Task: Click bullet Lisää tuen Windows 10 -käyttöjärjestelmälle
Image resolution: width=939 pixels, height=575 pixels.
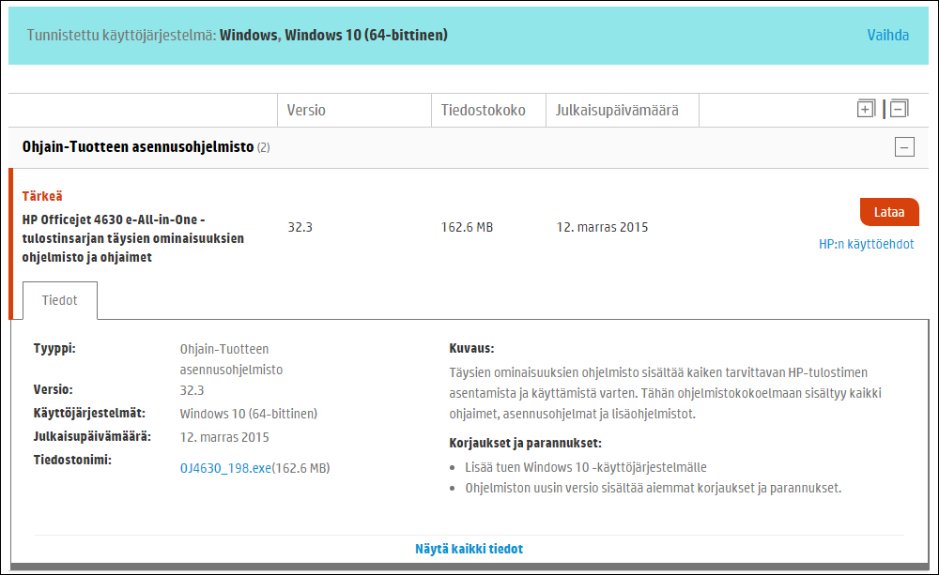Action: pyautogui.click(x=586, y=467)
